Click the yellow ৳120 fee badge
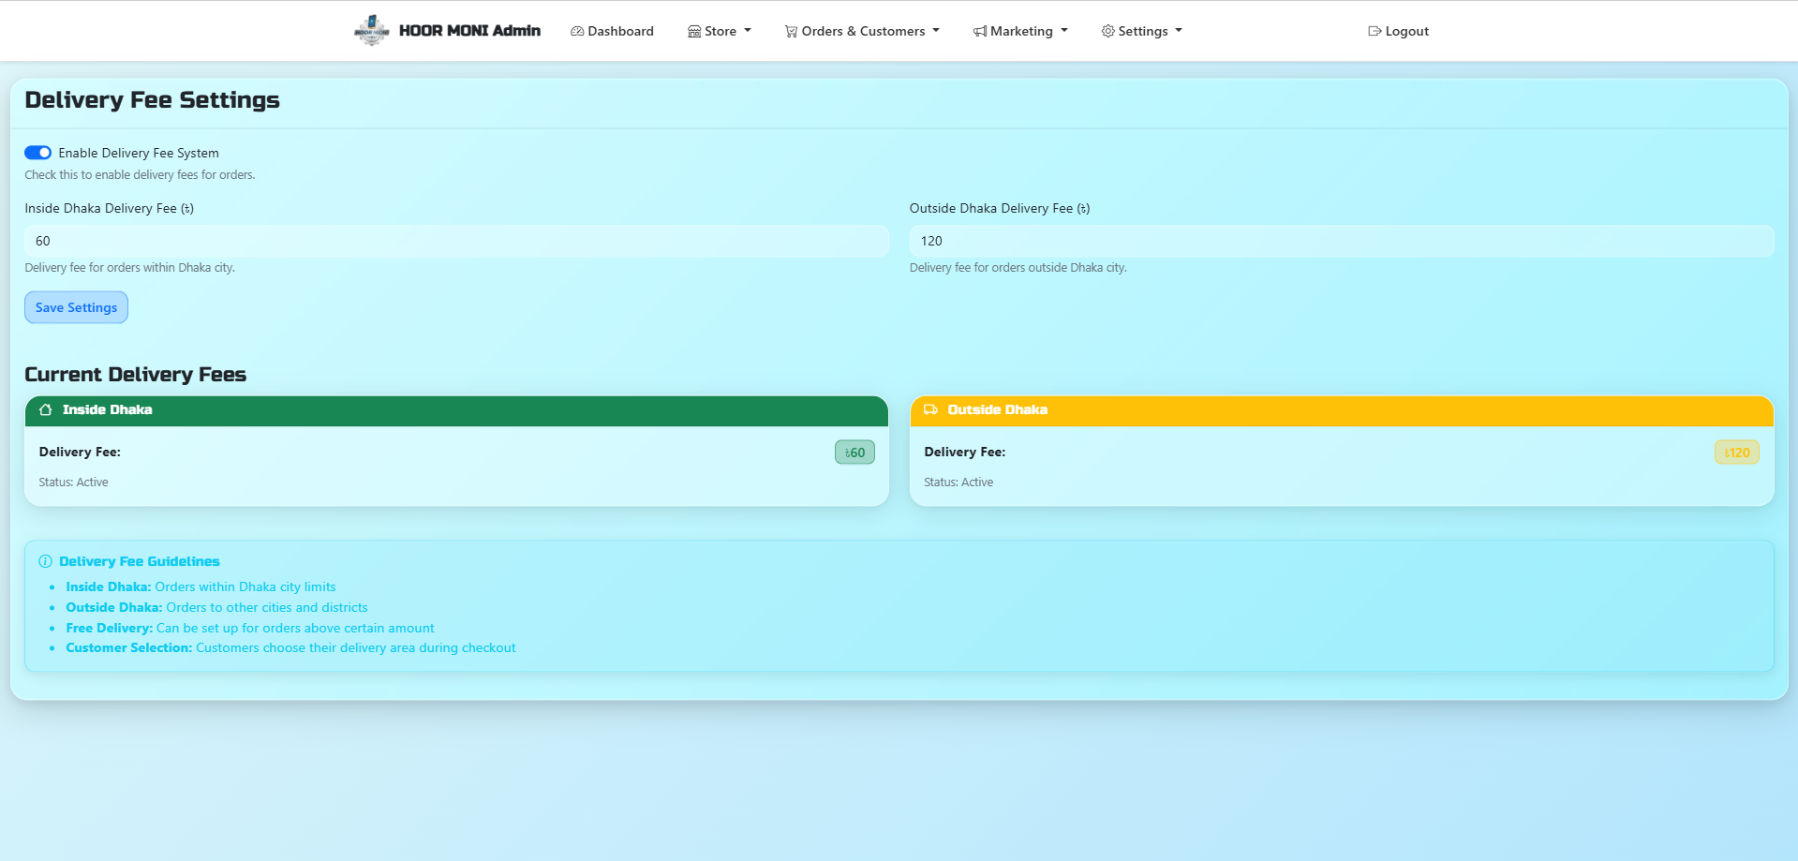Screen dimensions: 1798x861 coord(1737,453)
